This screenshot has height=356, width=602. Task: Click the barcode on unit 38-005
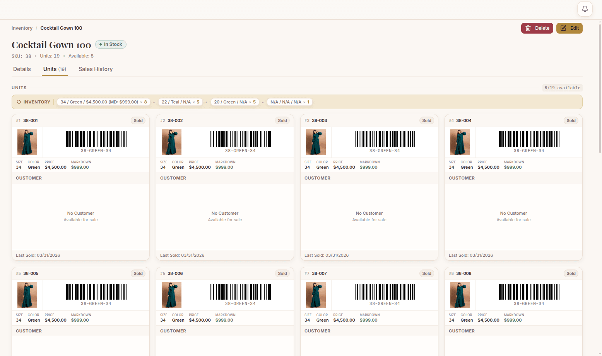96,292
